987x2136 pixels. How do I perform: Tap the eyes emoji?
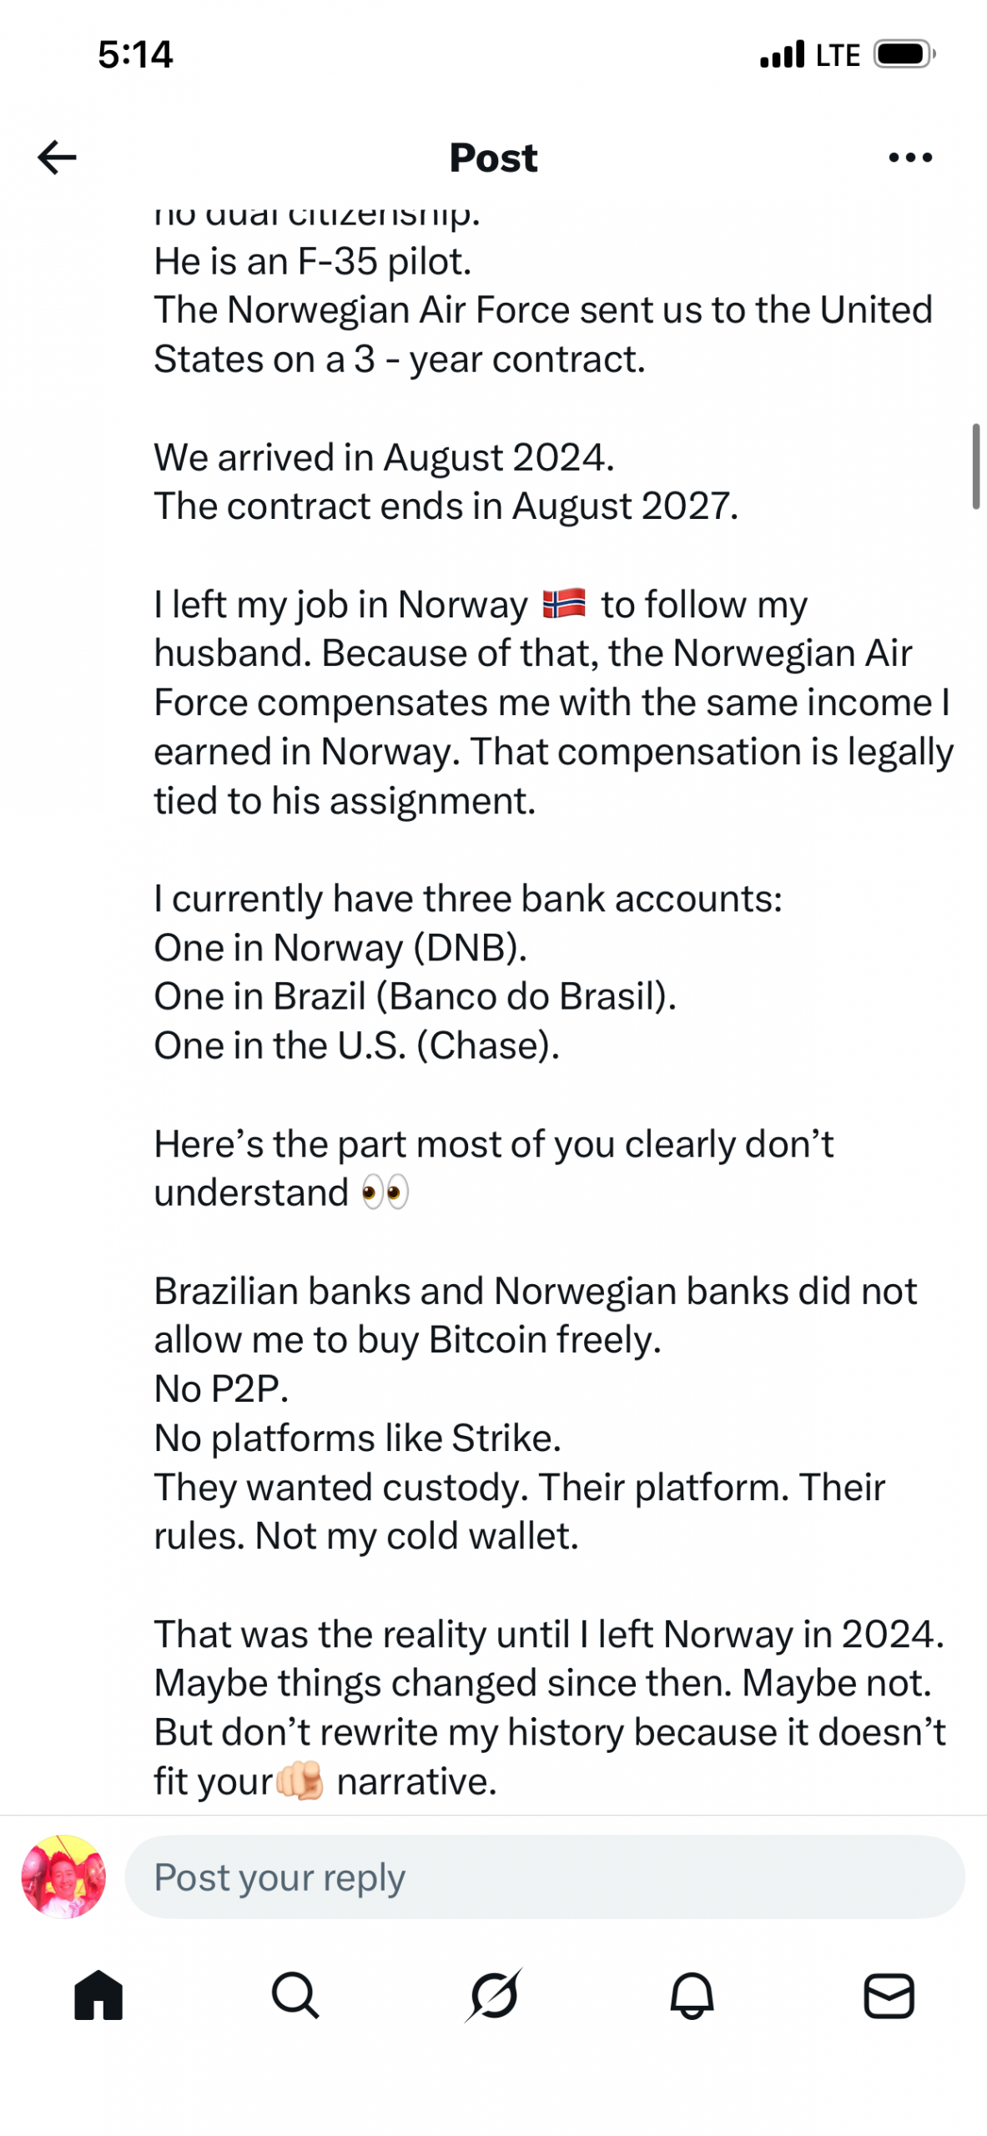click(x=385, y=1192)
